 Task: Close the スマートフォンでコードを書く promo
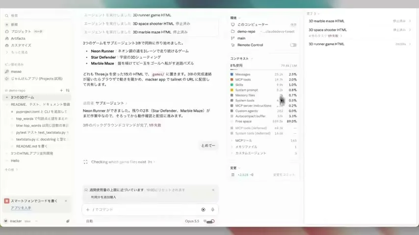[x=66, y=201]
